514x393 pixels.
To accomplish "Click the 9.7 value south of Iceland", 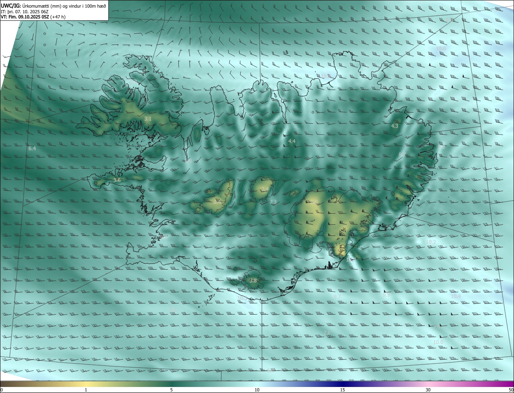I will [337, 297].
